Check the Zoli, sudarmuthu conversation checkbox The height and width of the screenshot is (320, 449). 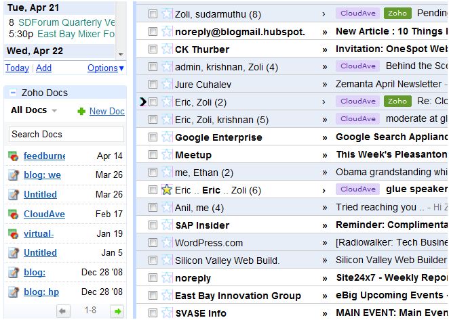153,14
